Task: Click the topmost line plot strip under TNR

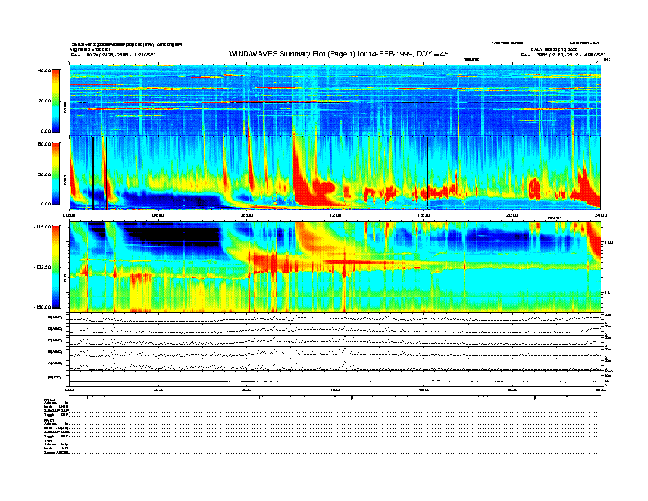Action: [335, 318]
